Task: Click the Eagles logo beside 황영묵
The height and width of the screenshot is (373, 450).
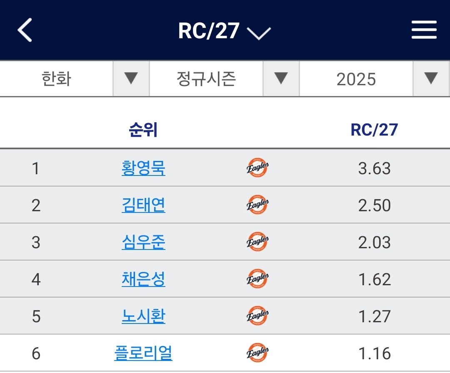Action: coord(257,168)
